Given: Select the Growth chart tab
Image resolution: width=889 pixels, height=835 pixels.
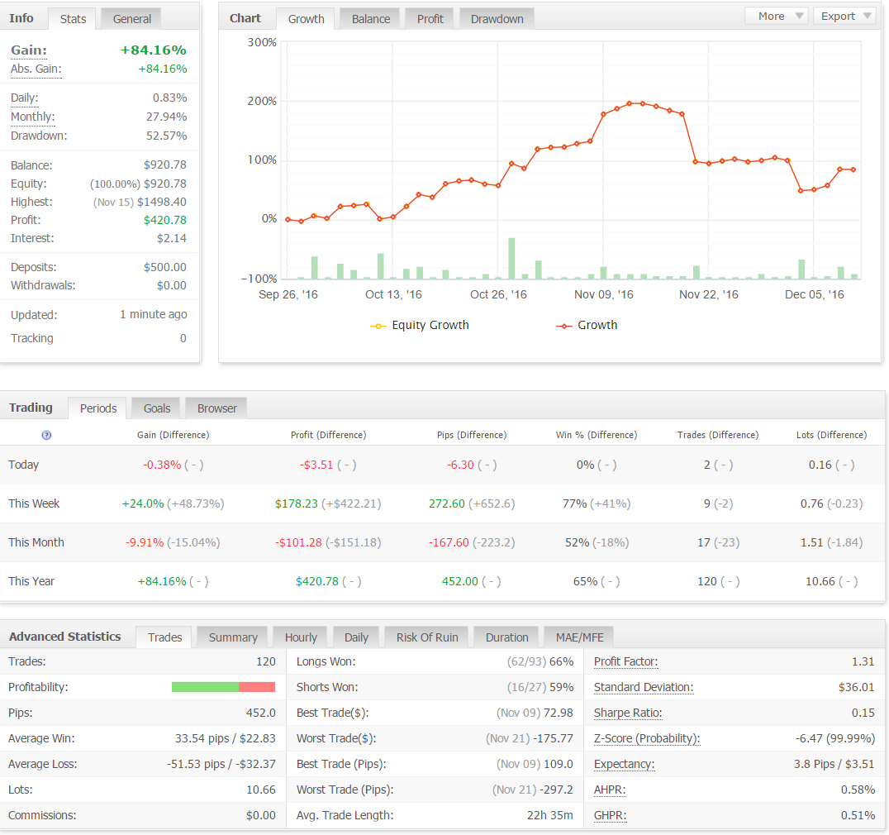Looking at the screenshot, I should [x=307, y=19].
